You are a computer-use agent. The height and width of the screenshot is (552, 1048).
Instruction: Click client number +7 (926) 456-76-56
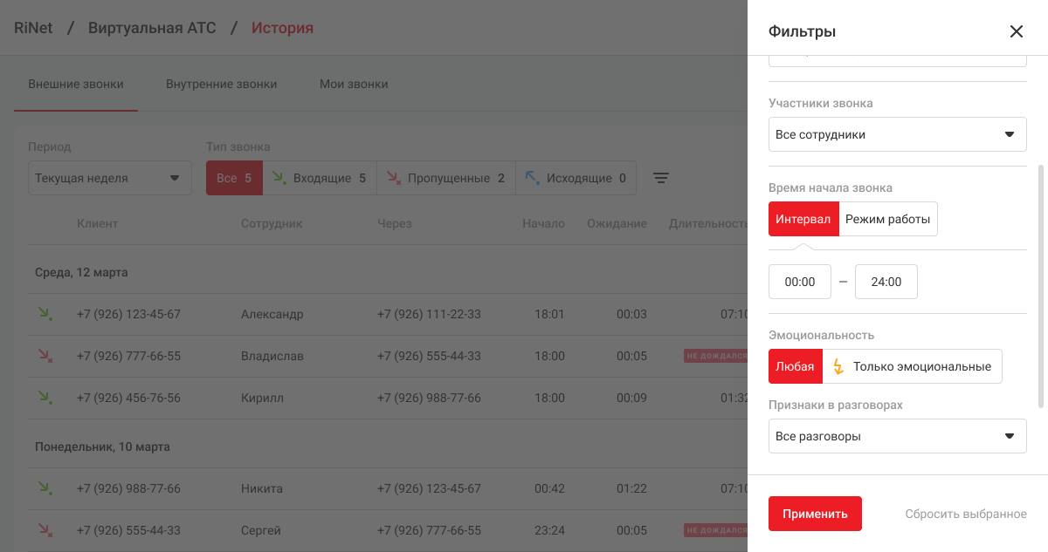[128, 398]
